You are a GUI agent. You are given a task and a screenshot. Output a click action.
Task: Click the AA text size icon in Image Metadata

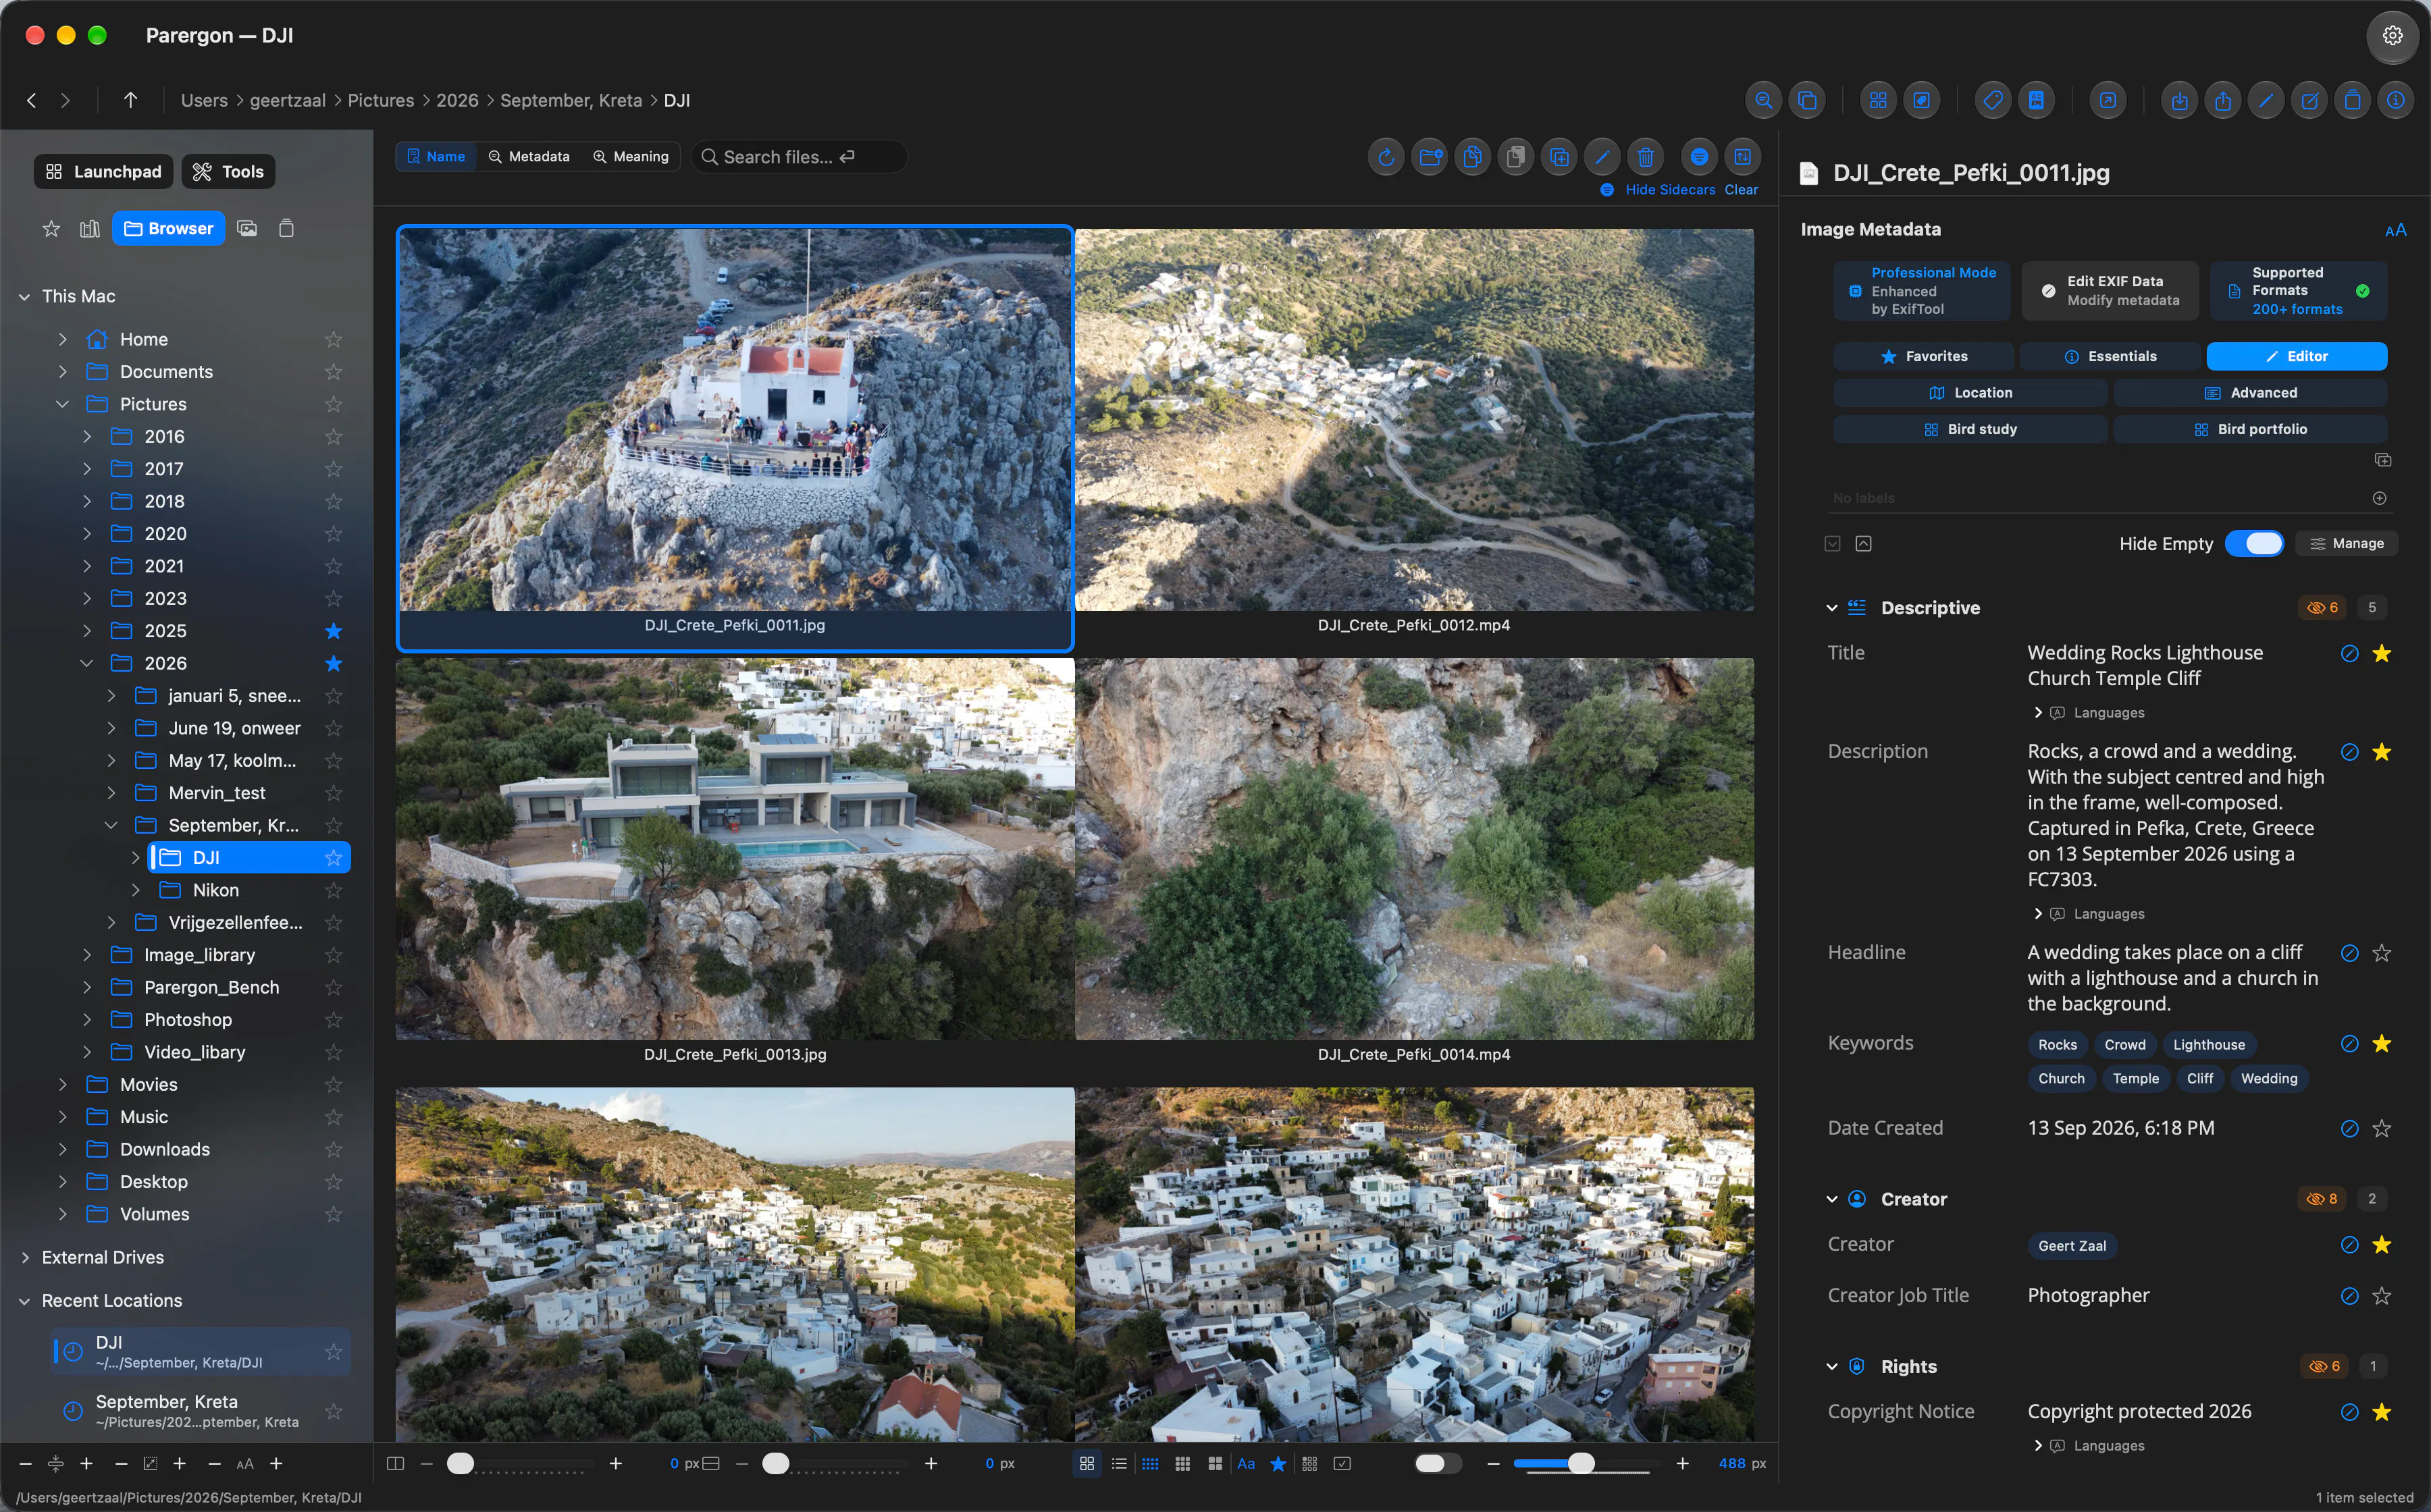pos(2395,231)
